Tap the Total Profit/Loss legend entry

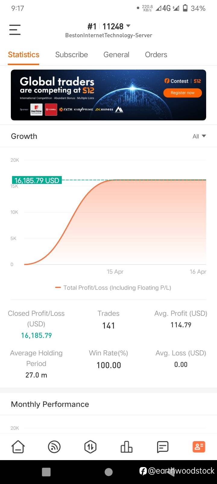click(113, 288)
